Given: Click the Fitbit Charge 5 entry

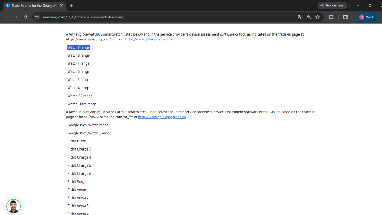Looking at the screenshot, I should coord(79,165).
